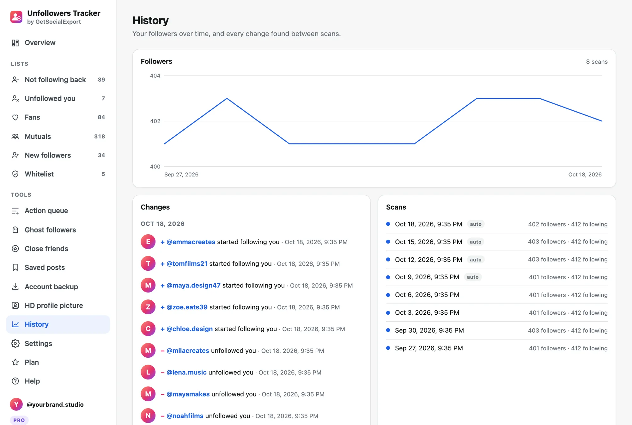Open @noahfilms profile link
Screen dimensions: 632x425
click(x=185, y=416)
